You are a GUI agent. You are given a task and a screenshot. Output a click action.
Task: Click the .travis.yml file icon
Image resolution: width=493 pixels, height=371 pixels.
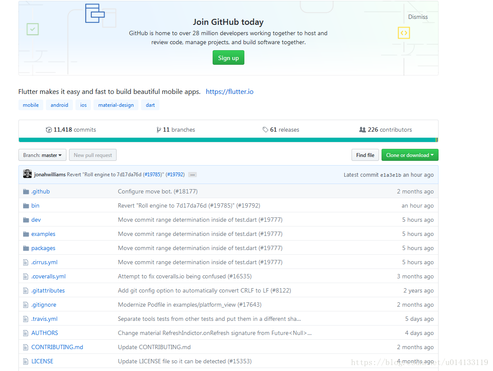[x=25, y=319]
